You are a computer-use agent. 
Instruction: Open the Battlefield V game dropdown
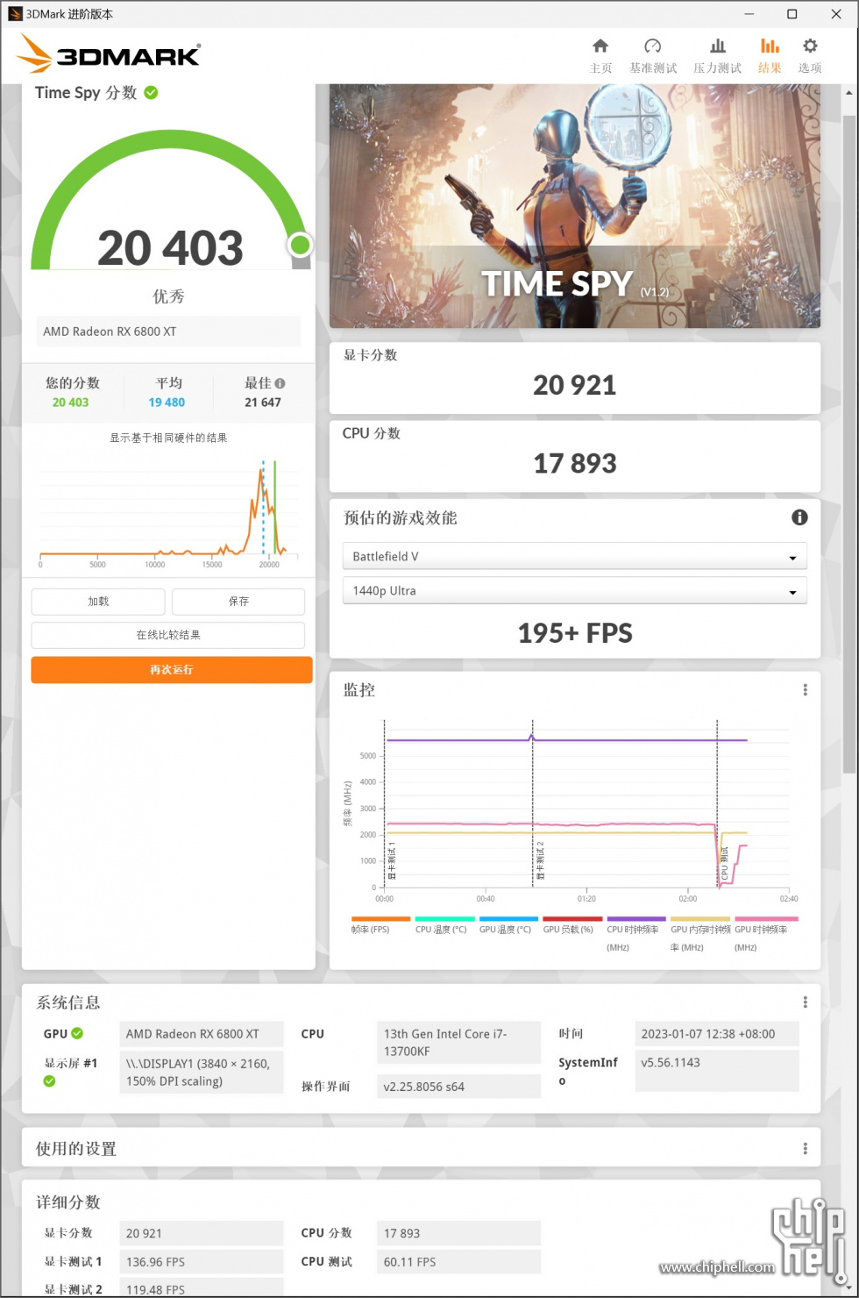[574, 556]
